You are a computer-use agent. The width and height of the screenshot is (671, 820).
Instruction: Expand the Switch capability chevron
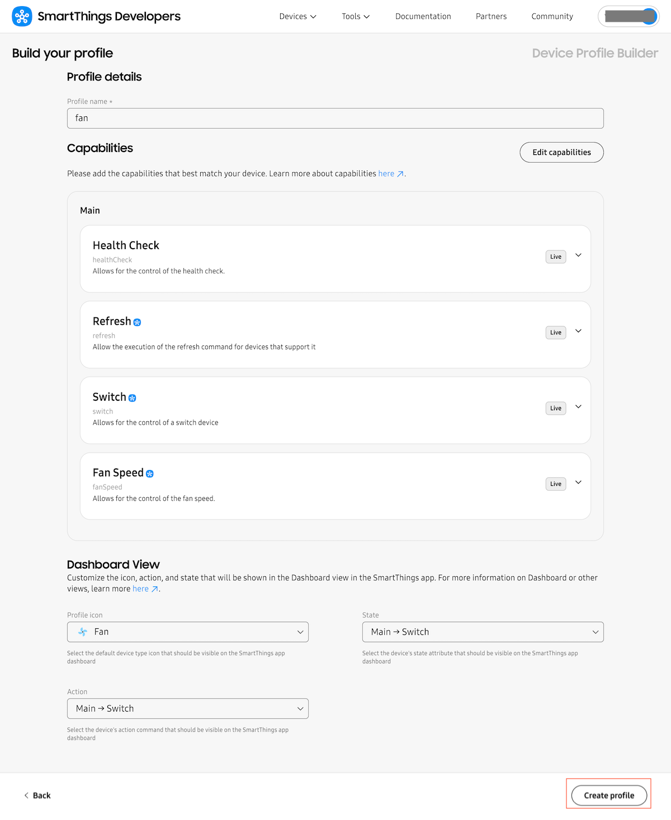[x=579, y=406]
